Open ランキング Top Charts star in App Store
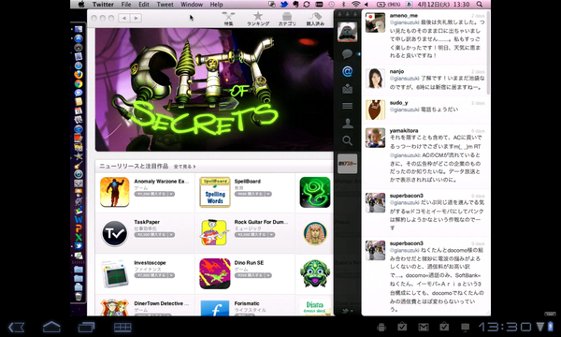561x337 pixels. tap(258, 19)
